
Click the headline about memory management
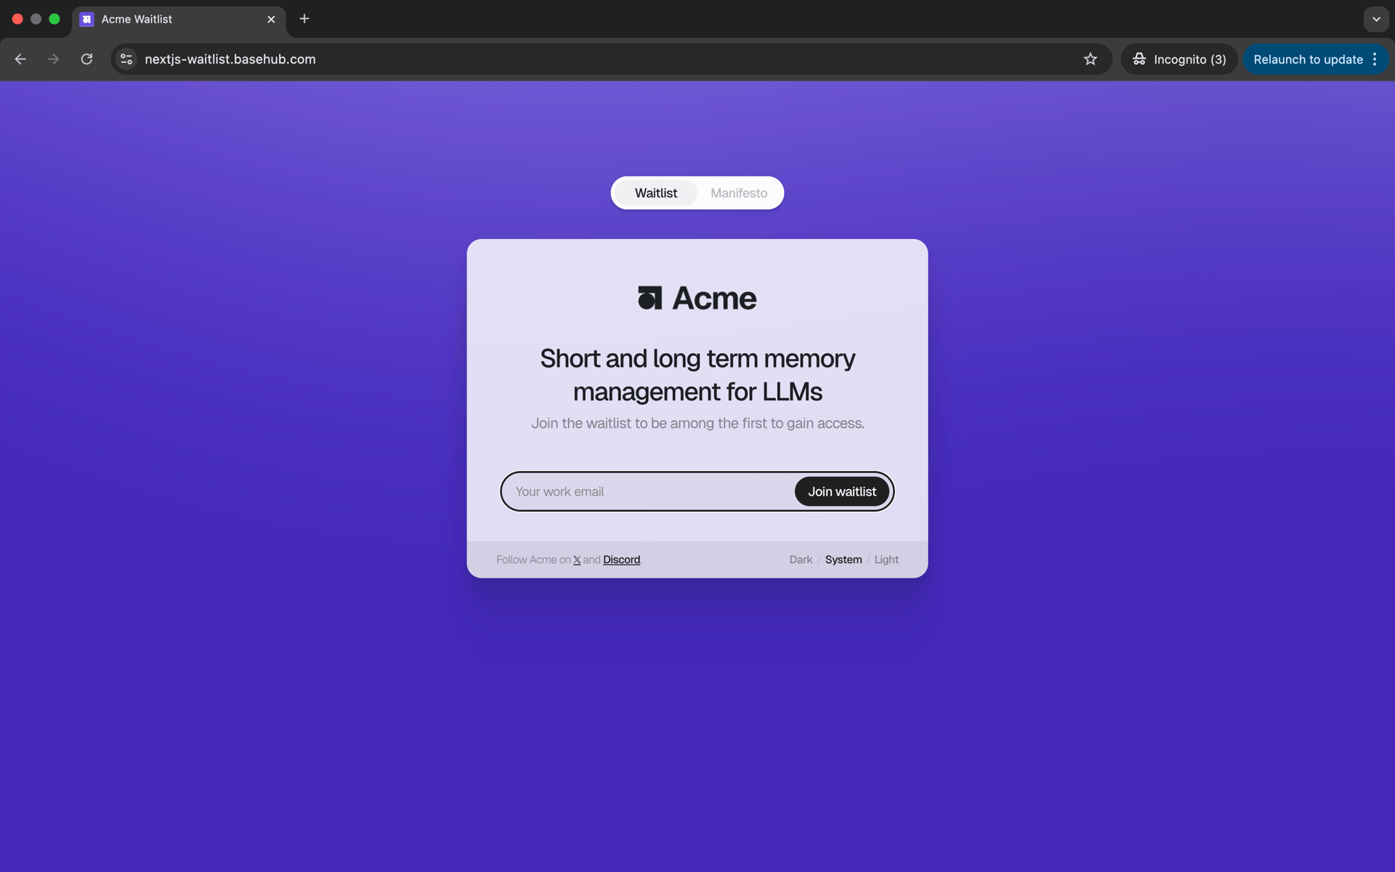(x=697, y=375)
